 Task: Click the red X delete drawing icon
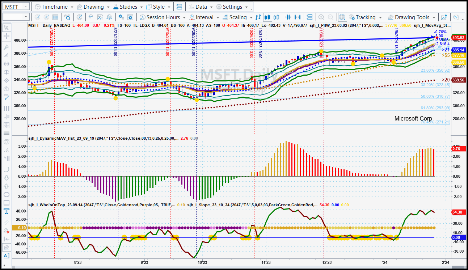6,231
